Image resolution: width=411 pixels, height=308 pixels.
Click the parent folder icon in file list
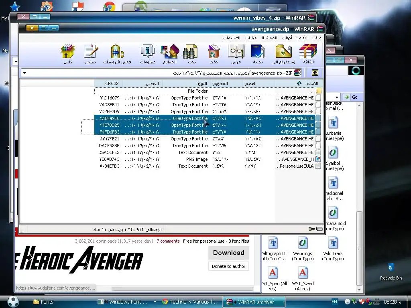tap(318, 91)
